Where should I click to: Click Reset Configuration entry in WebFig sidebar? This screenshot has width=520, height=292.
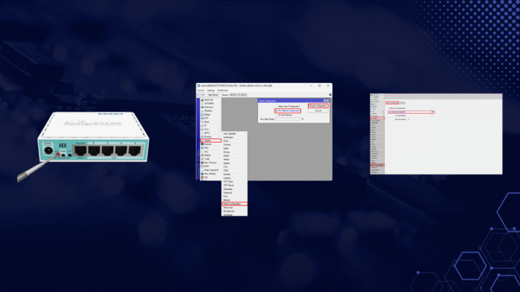click(x=378, y=165)
